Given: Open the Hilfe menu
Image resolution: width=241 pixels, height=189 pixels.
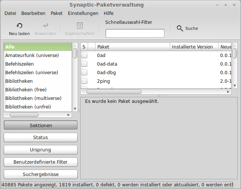Looking at the screenshot, I should [x=109, y=13].
